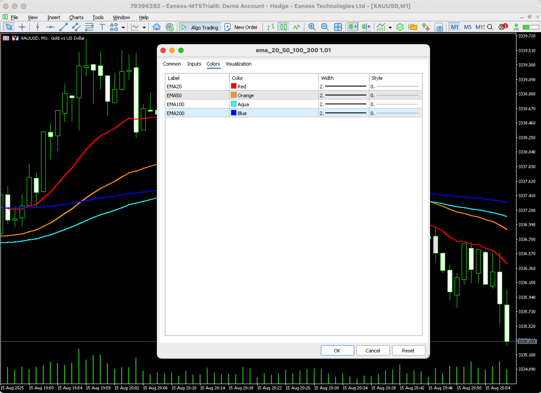Viewport: 541px width, 393px height.
Task: Open the Tools menu
Action: tap(98, 17)
